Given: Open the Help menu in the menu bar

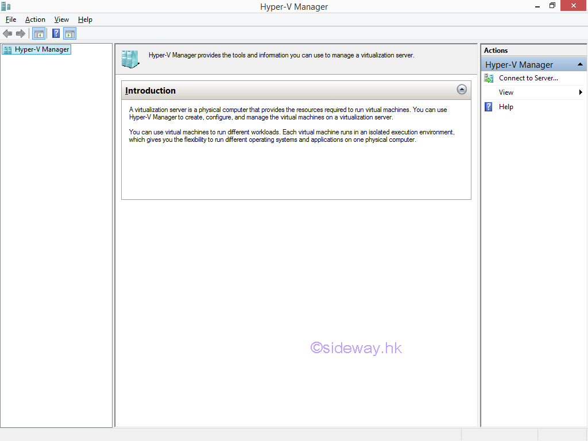Looking at the screenshot, I should (85, 20).
